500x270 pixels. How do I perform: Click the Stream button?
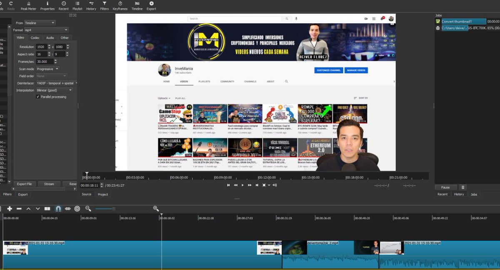point(49,184)
